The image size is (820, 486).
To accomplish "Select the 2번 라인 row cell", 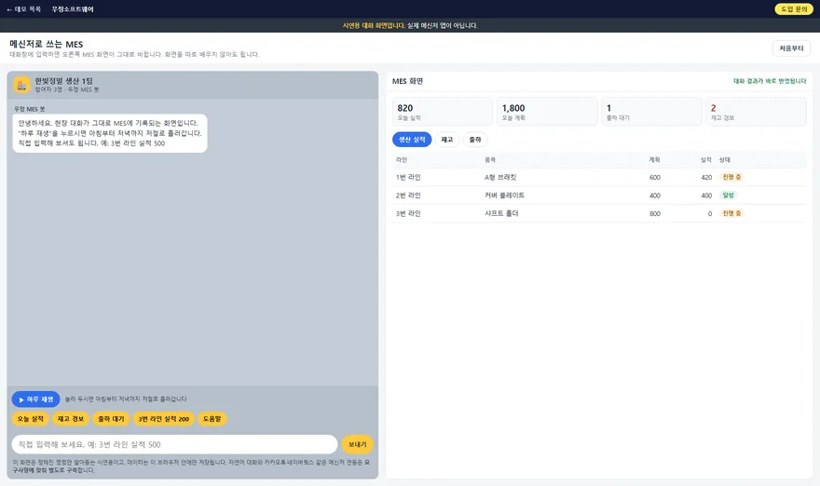I will pos(408,196).
